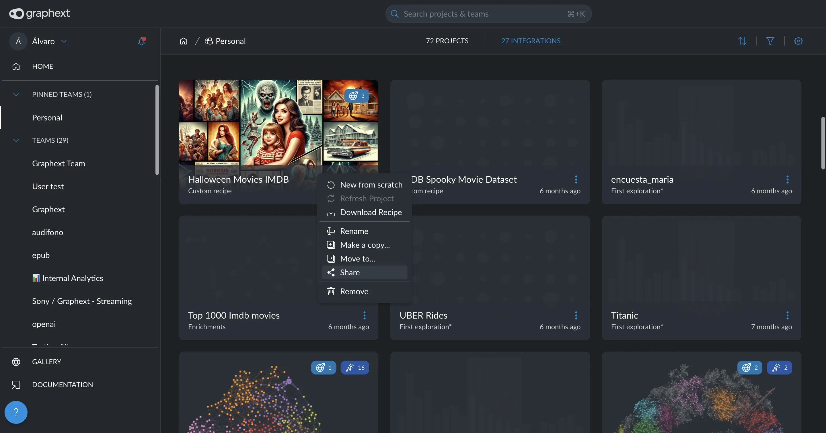Open the Gallery link in the sidebar
This screenshot has width=826, height=433.
[x=46, y=362]
